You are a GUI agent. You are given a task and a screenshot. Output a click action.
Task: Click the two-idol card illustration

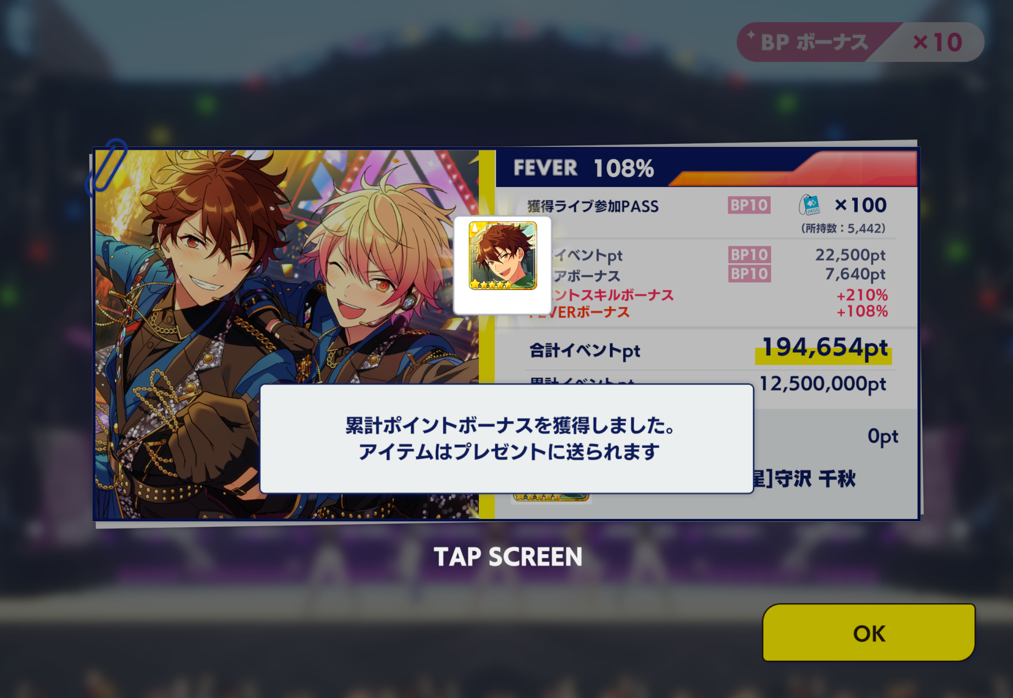pyautogui.click(x=287, y=334)
